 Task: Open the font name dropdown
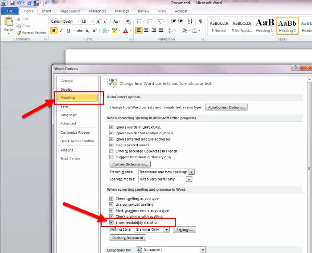tap(78, 21)
